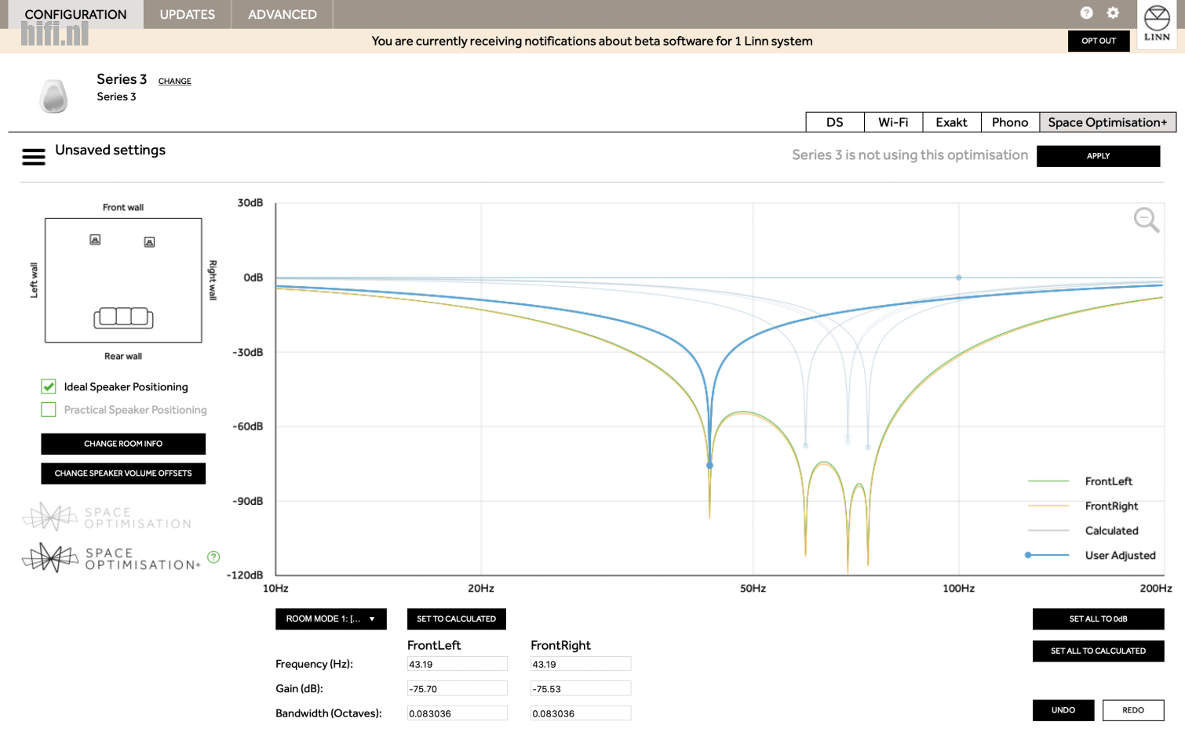Click the magnifier zoom icon on the graph
1185x740 pixels.
point(1147,220)
